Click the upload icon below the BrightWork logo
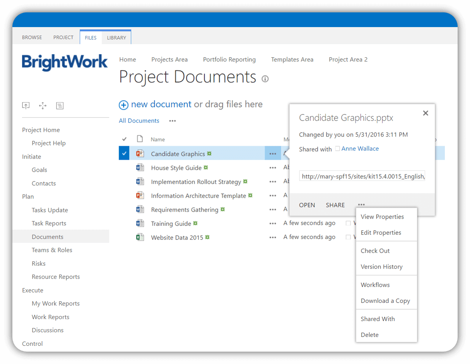The image size is (470, 364). 26,105
